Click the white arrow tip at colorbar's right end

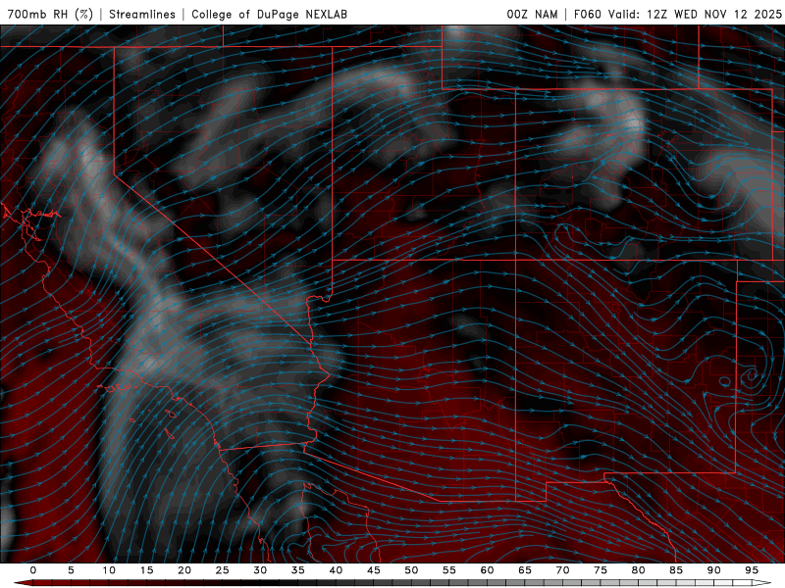click(763, 583)
